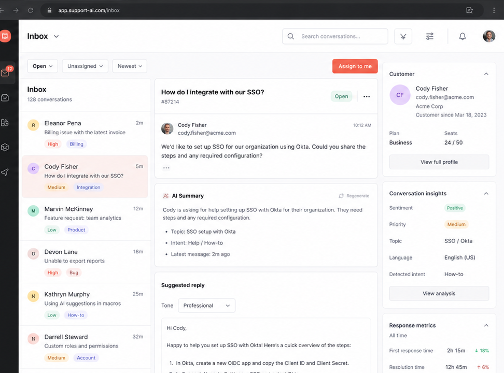Click the site lock icon in address bar
The width and height of the screenshot is (504, 373).
pos(49,10)
